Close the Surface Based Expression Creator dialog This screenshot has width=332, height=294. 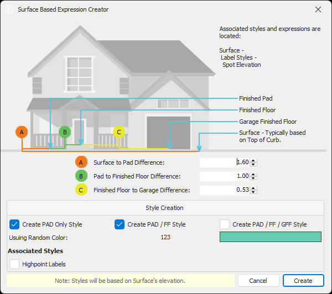[x=318, y=9]
